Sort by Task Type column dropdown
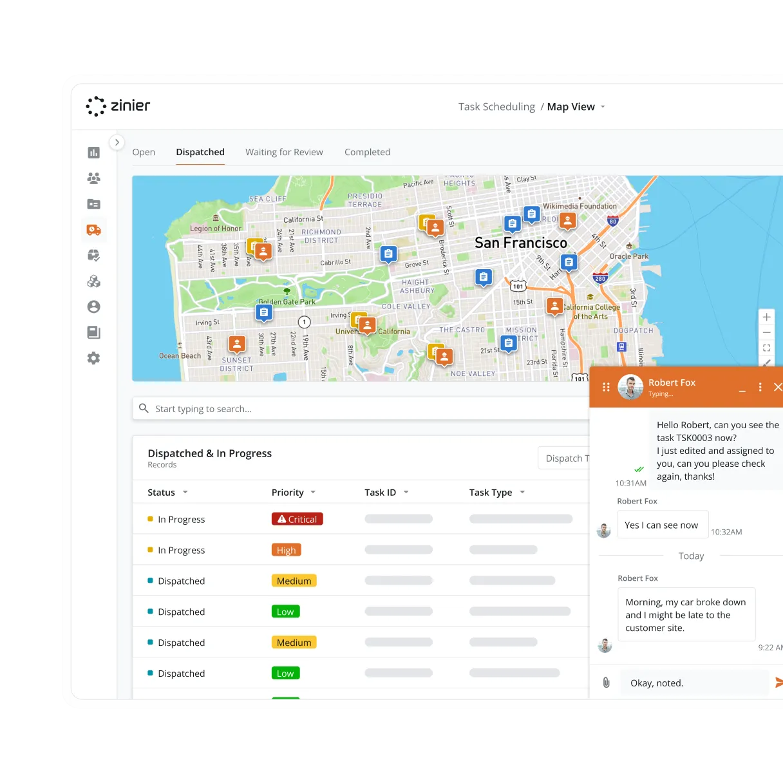 (x=522, y=492)
